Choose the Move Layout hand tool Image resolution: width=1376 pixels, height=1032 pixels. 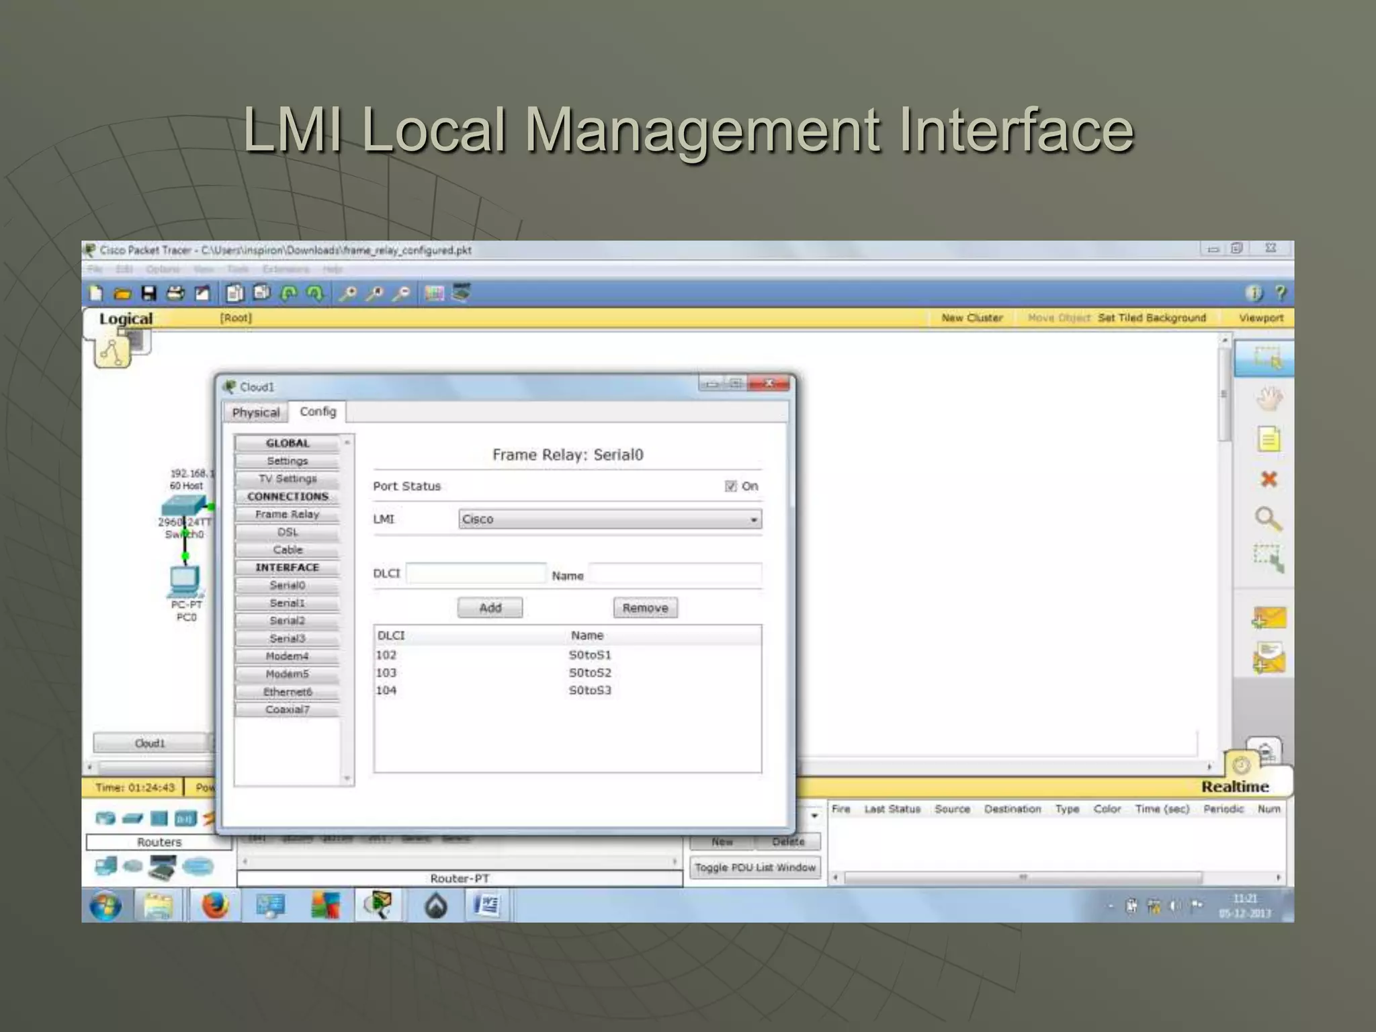1268,399
